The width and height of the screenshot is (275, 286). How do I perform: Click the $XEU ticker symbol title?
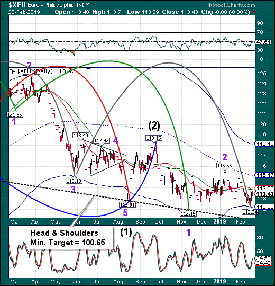click(17, 5)
